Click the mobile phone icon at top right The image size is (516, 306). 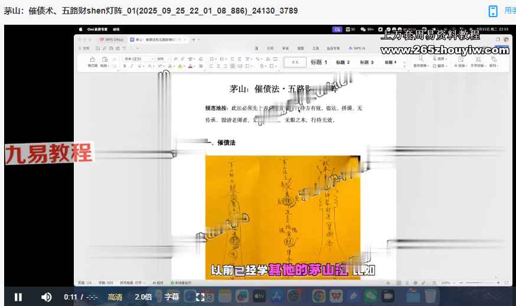(x=493, y=11)
